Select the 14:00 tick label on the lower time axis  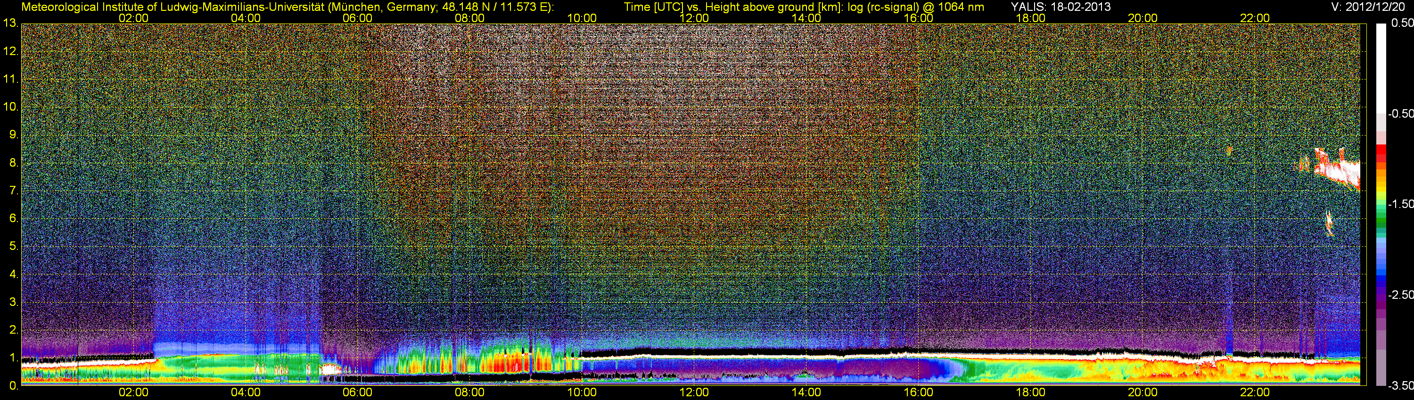806,392
